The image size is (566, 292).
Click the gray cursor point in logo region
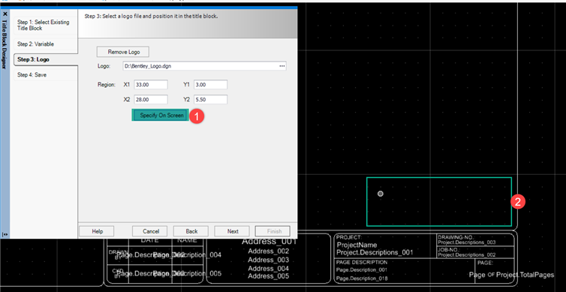380,194
